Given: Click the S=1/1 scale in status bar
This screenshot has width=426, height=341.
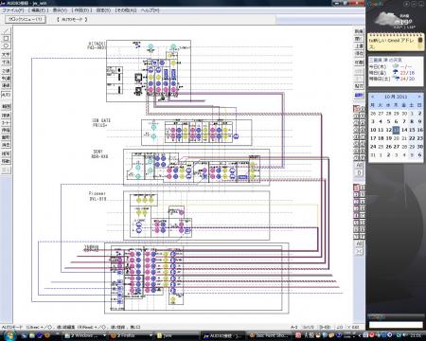Looking at the screenshot, I should coord(309,327).
